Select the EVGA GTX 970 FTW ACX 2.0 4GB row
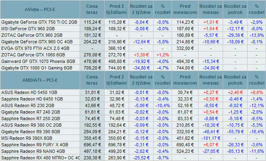The width and height of the screenshot is (266, 161). [x=133, y=48]
